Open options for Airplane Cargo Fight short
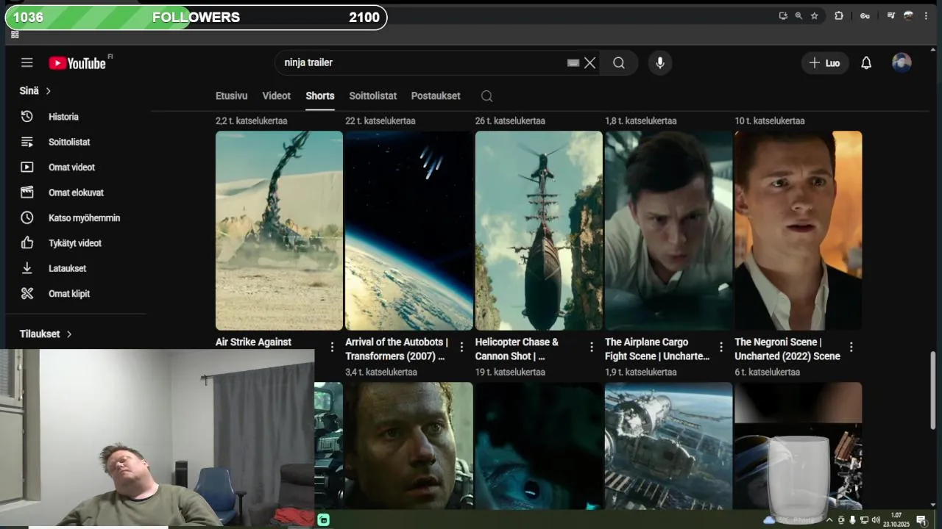Image resolution: width=942 pixels, height=529 pixels. pyautogui.click(x=721, y=347)
